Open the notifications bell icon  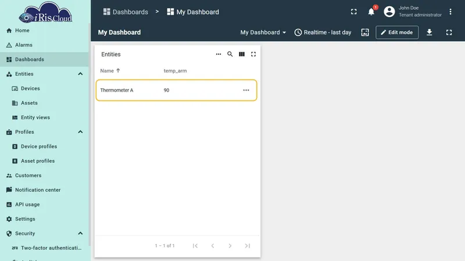point(371,12)
